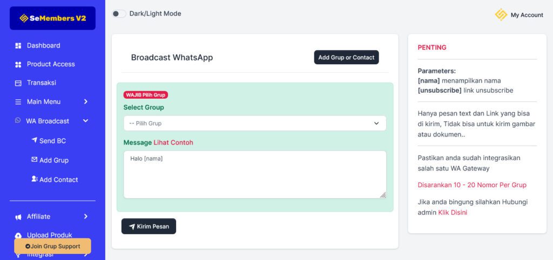Expand the Affiliate submenu arrow
553x260 pixels.
tap(85, 216)
